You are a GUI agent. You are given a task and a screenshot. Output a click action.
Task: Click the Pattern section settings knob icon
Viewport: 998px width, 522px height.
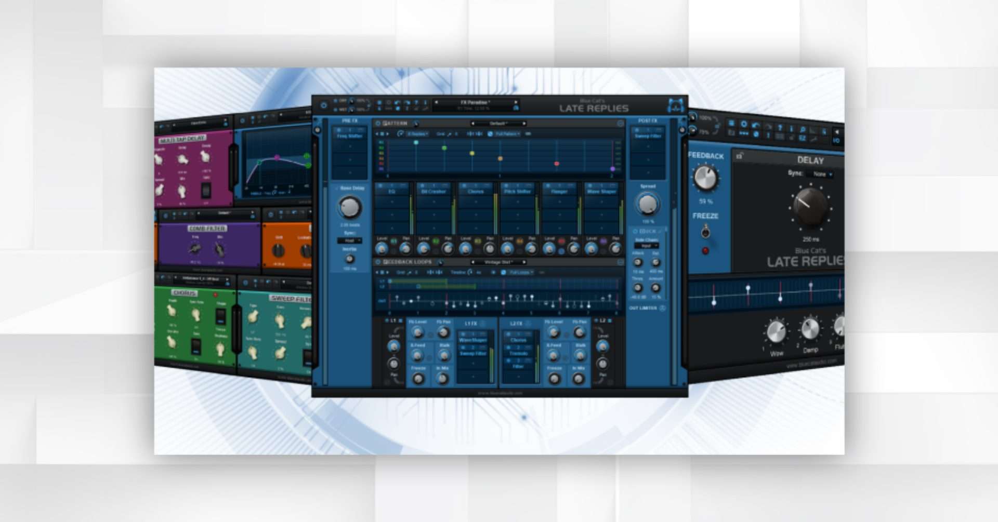pos(416,124)
